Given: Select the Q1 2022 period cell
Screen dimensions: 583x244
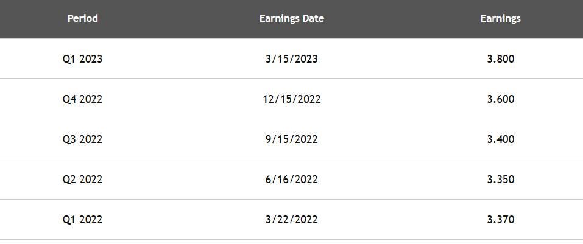Looking at the screenshot, I should (x=82, y=220).
